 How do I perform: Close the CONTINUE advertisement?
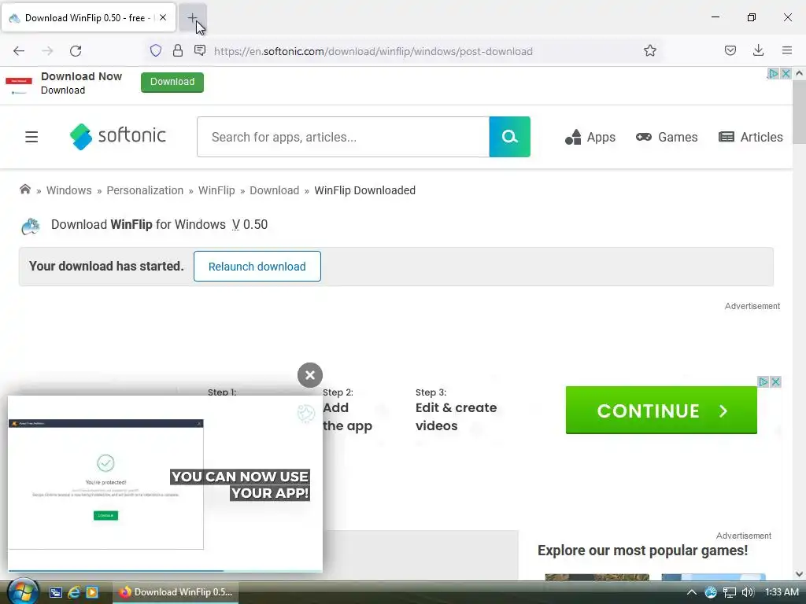coord(775,381)
